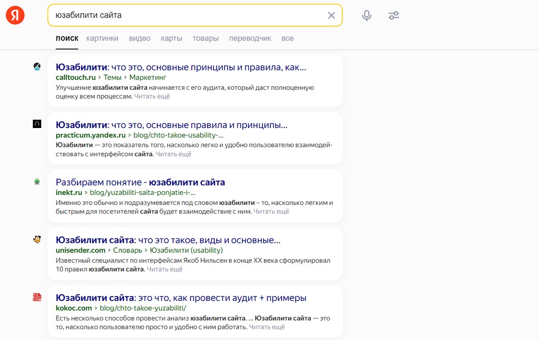Click the Yandex logo icon
This screenshot has width=539, height=340.
[x=15, y=15]
